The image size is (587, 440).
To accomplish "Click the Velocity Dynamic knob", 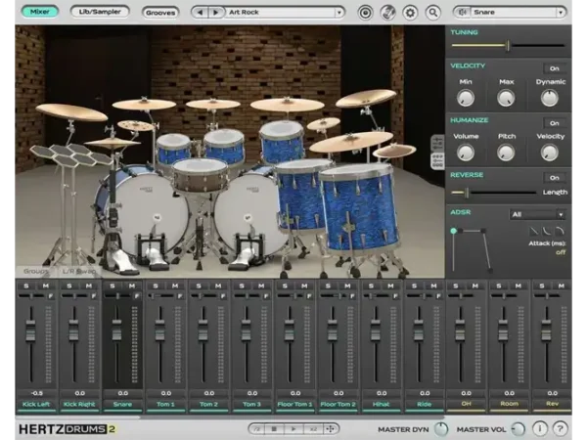I will click(550, 99).
